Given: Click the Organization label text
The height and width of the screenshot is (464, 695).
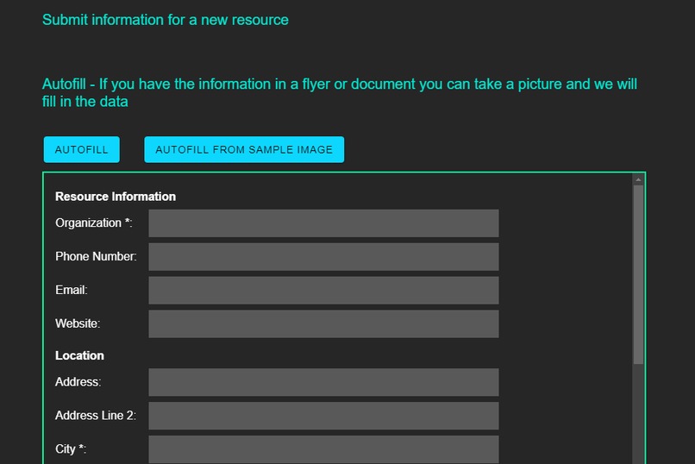Looking at the screenshot, I should pyautogui.click(x=93, y=223).
